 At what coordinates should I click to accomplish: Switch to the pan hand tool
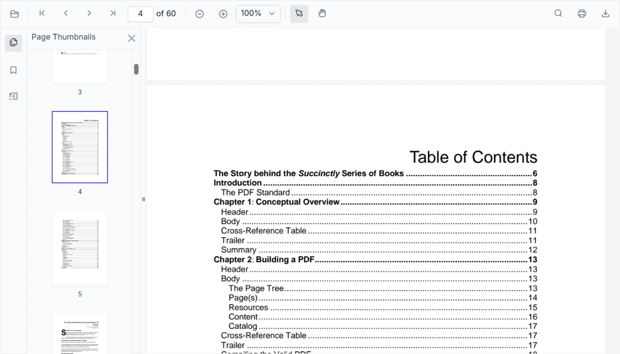pyautogui.click(x=322, y=13)
